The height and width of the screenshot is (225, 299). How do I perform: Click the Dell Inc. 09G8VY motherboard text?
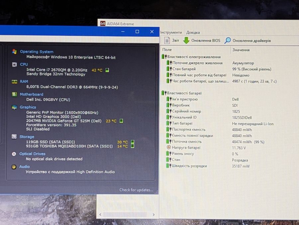coord(48,99)
